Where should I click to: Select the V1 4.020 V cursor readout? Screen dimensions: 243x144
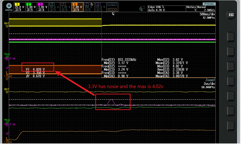(x=35, y=70)
